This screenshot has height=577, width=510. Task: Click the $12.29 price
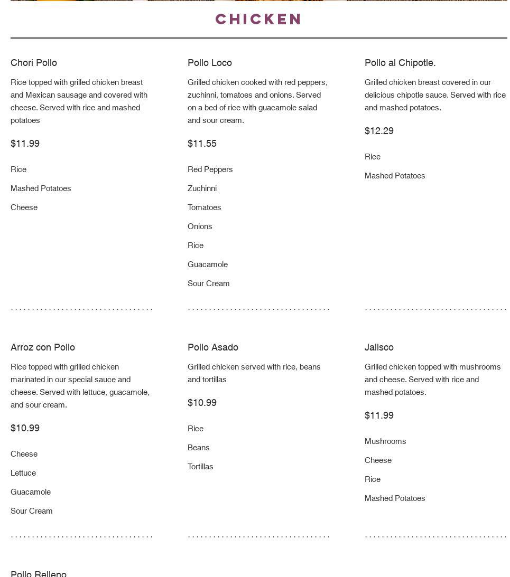coord(379,131)
